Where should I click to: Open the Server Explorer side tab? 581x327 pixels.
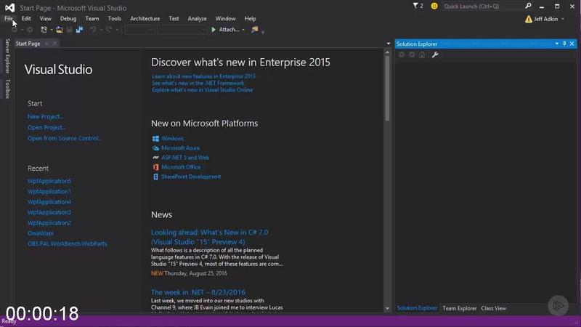tap(7, 56)
